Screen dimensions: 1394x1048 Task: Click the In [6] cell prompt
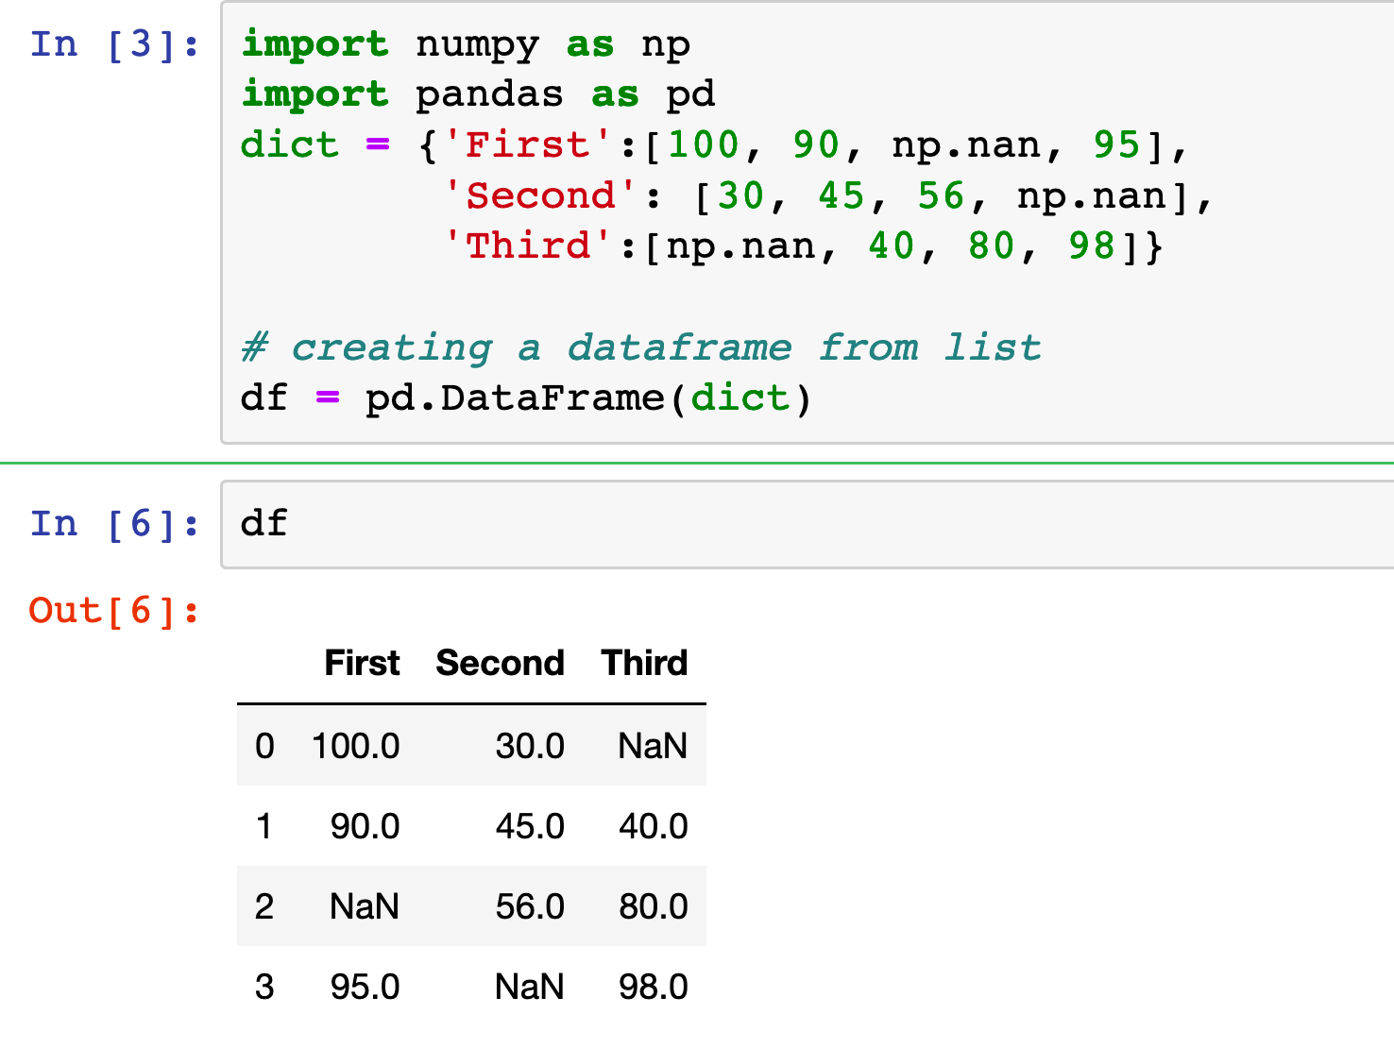click(107, 523)
